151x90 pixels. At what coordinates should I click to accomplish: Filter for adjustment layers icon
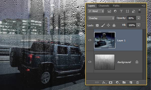[115, 11]
